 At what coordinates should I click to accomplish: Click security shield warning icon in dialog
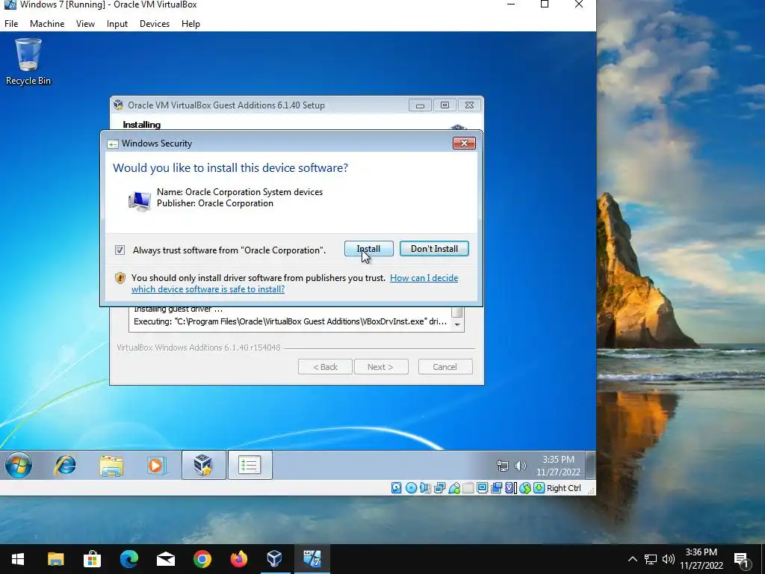(x=120, y=278)
